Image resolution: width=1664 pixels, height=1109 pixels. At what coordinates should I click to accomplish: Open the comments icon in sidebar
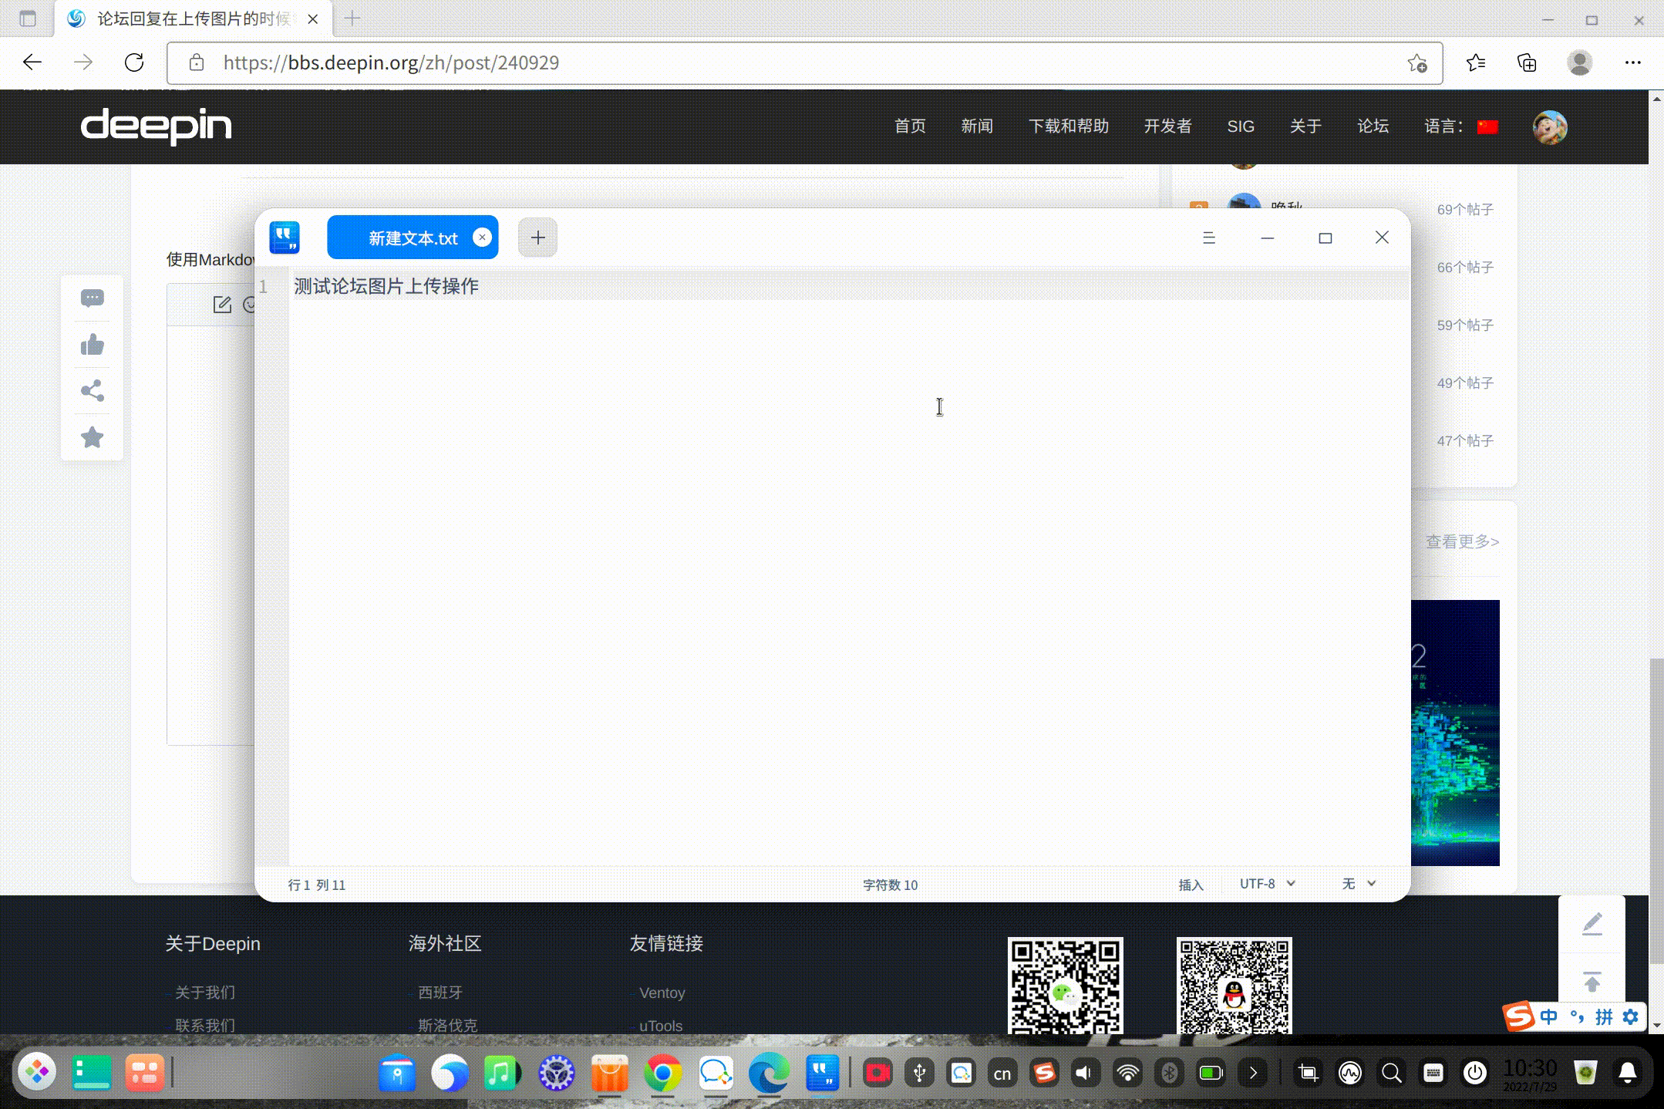pos(93,298)
